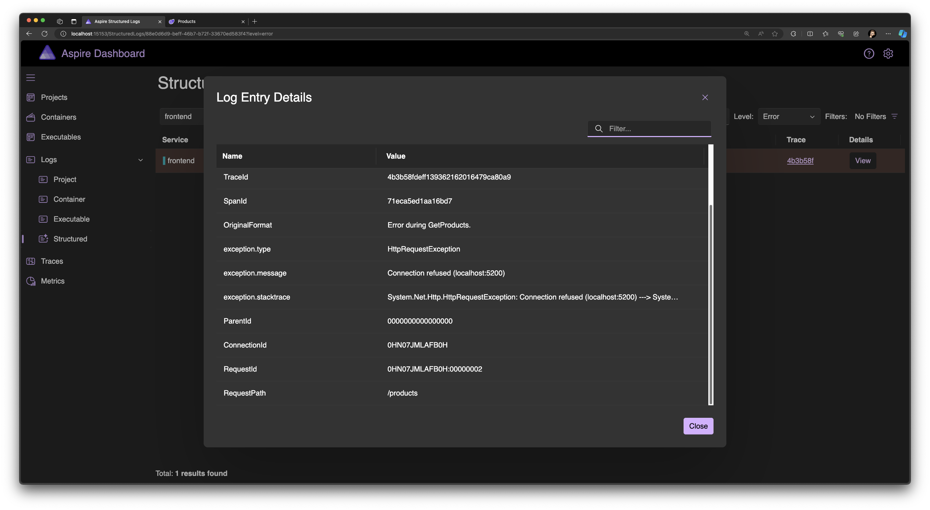Click the View details button
930x510 pixels.
tap(862, 161)
